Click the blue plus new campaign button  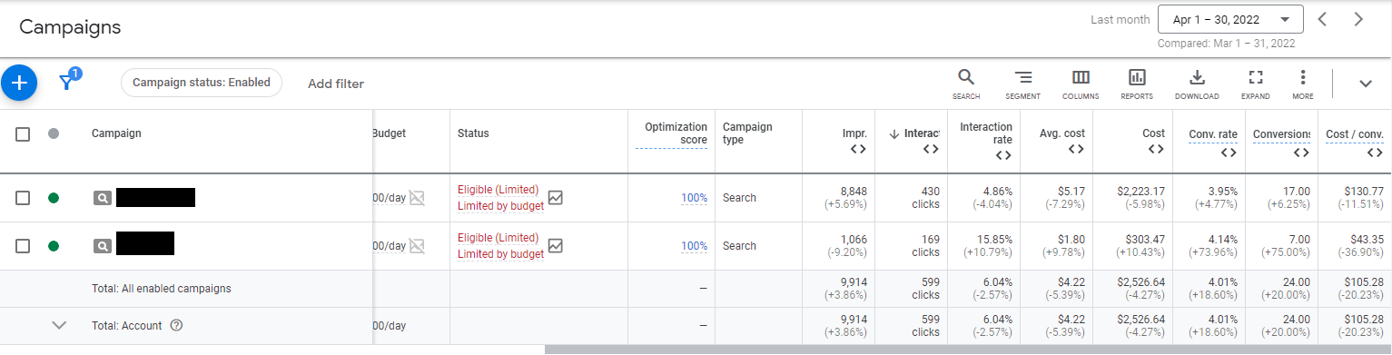pos(19,83)
